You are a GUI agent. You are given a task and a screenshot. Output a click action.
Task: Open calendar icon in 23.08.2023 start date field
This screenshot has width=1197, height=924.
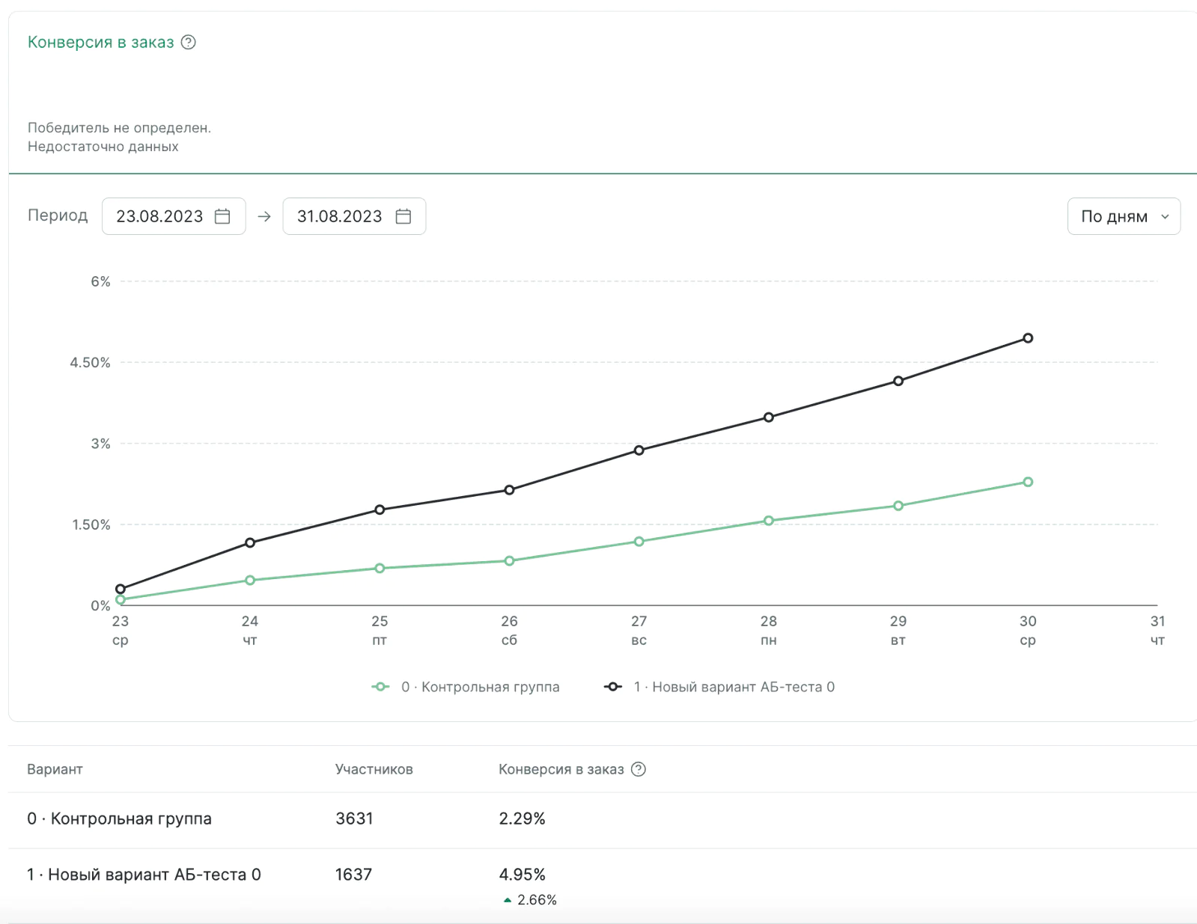coord(222,216)
